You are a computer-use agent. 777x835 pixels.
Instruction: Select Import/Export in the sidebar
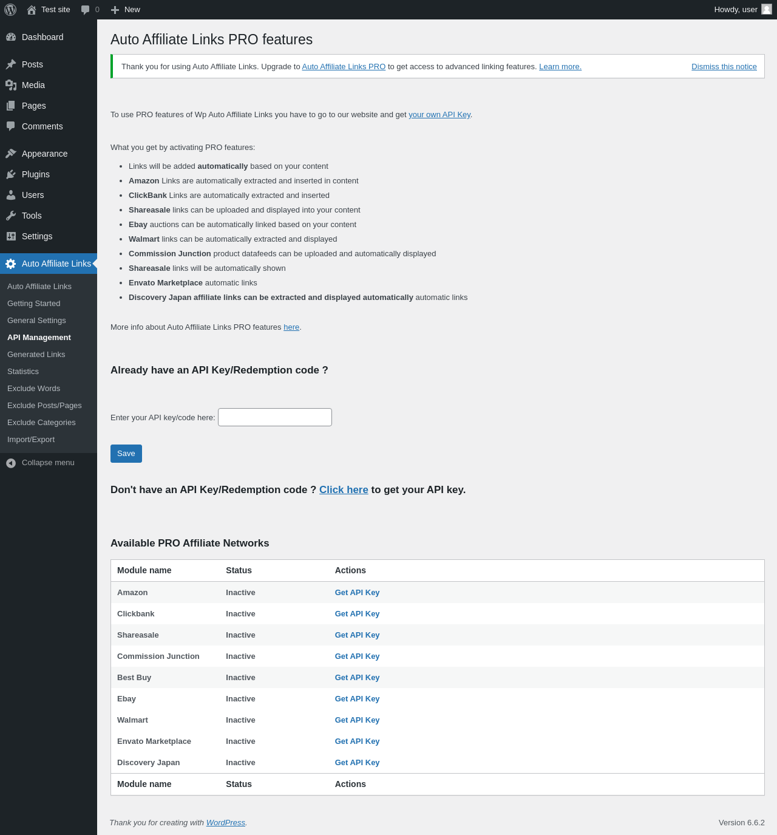[x=31, y=440]
